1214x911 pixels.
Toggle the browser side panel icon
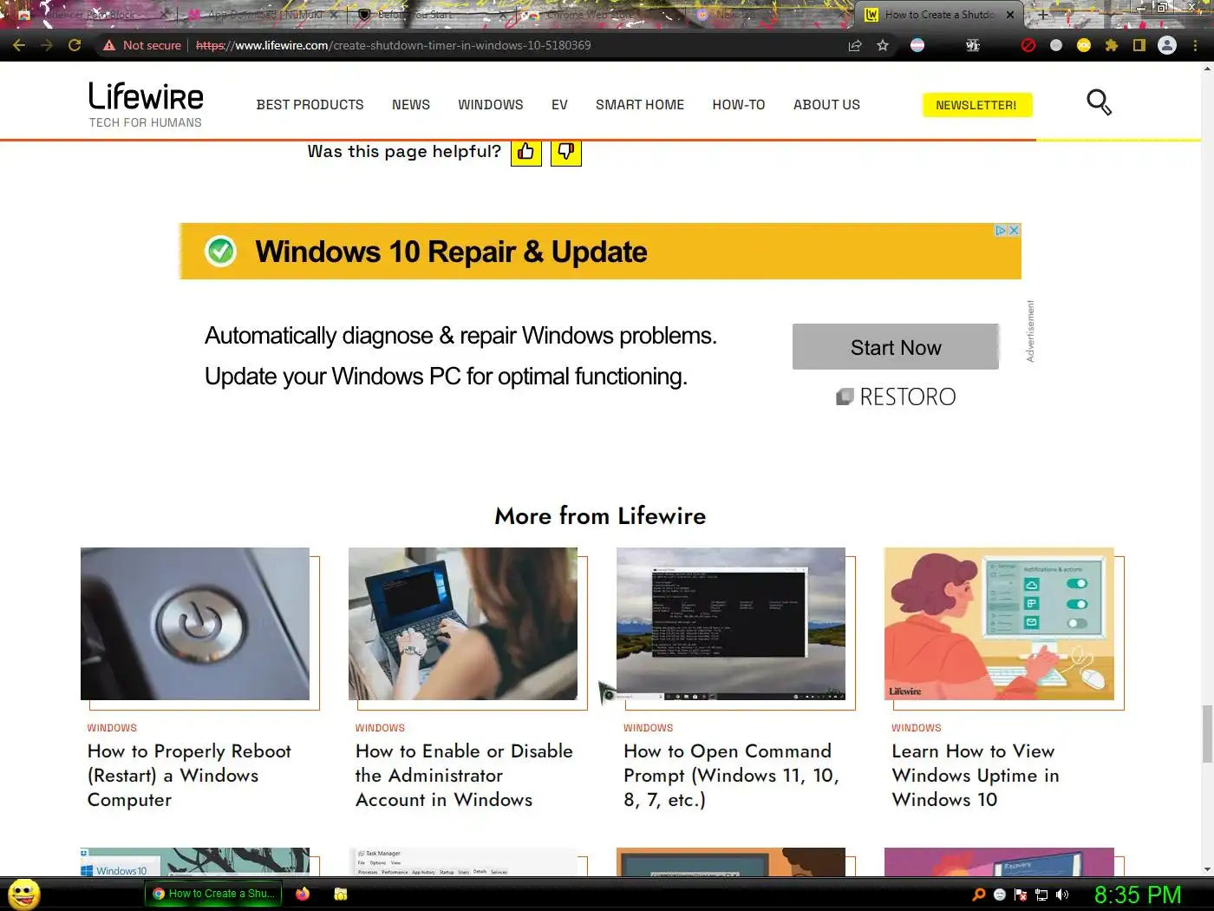1139,45
